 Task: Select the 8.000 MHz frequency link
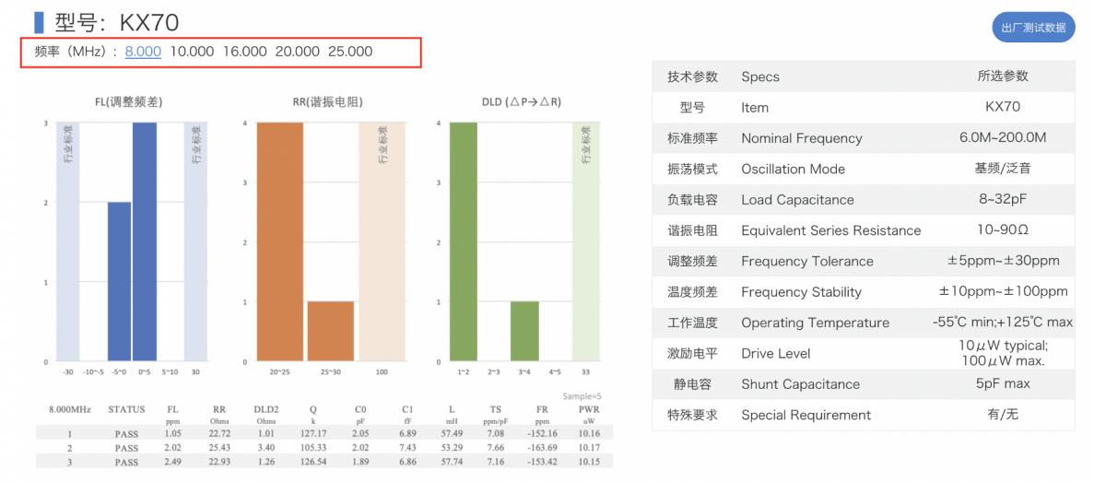click(x=143, y=52)
